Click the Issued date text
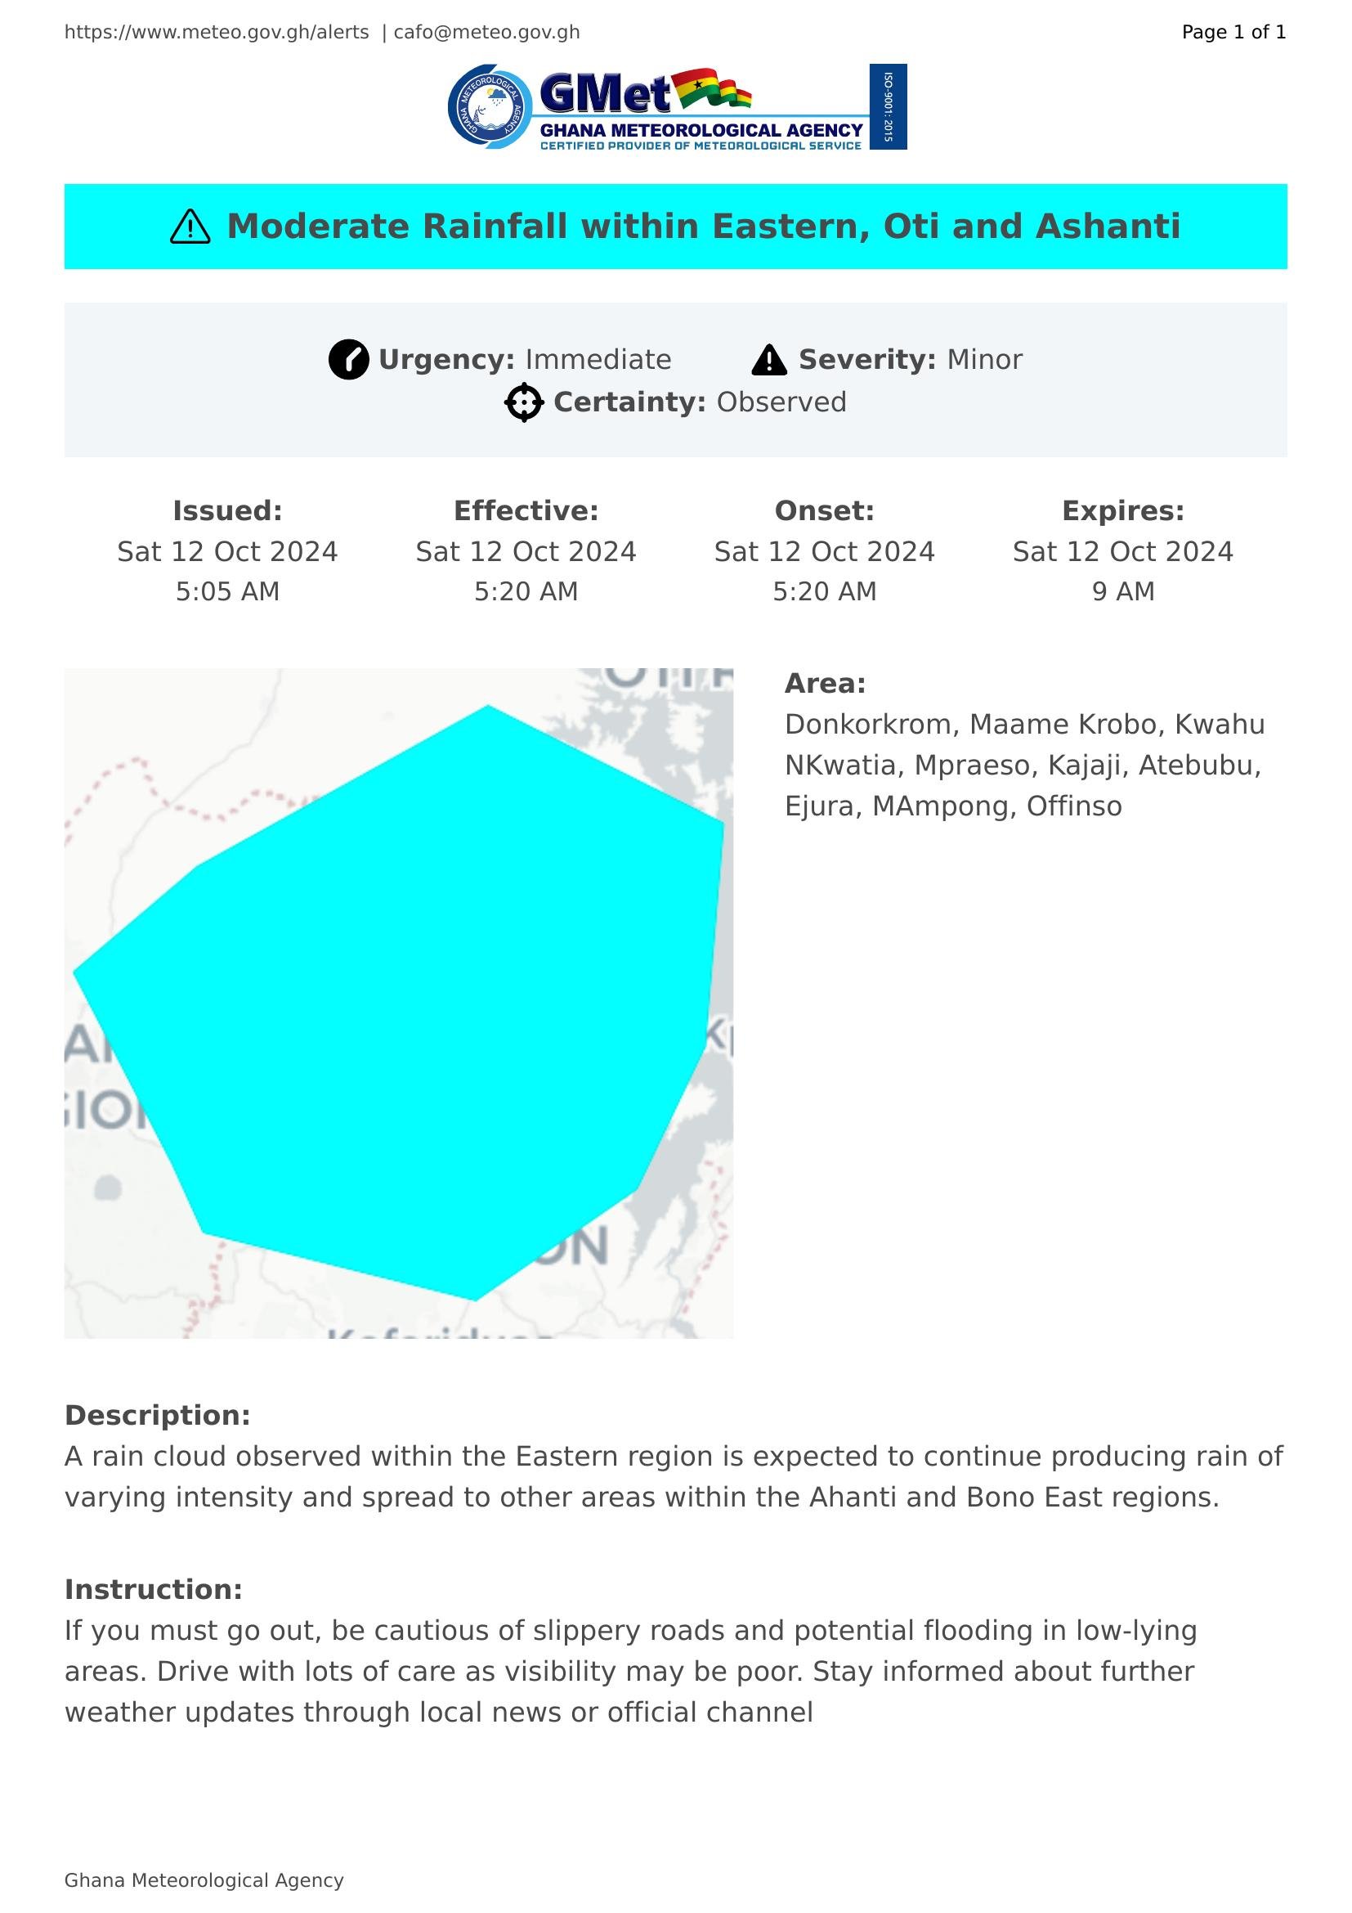1352x1913 pixels. (227, 551)
